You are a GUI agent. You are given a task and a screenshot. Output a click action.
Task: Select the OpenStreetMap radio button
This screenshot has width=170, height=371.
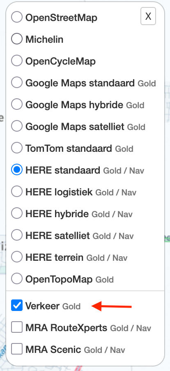click(x=17, y=17)
